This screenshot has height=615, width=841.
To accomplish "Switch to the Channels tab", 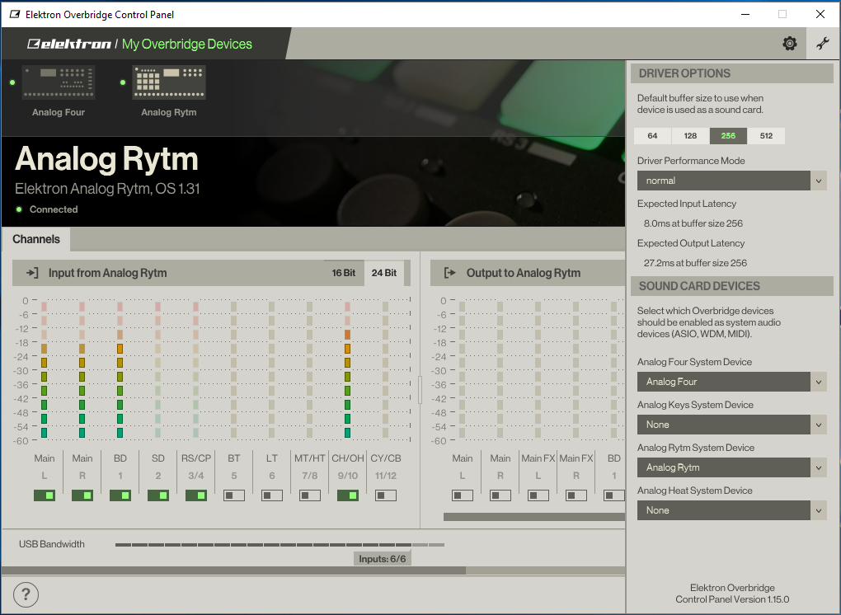I will pos(36,239).
